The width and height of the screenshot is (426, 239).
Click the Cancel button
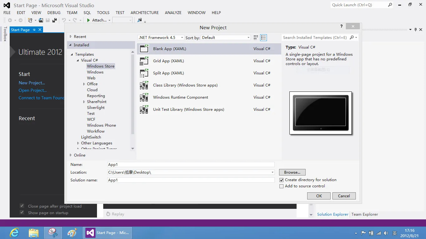344,196
